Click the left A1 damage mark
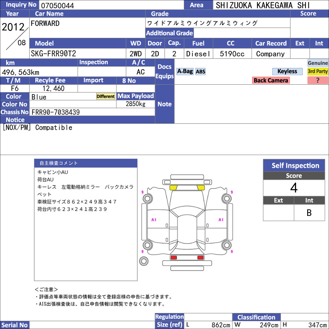This screenshot has width=329, height=329. 154,220
